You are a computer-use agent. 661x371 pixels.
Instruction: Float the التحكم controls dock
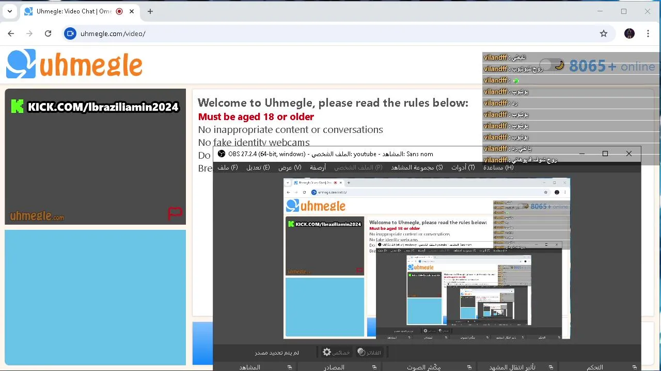[635, 367]
